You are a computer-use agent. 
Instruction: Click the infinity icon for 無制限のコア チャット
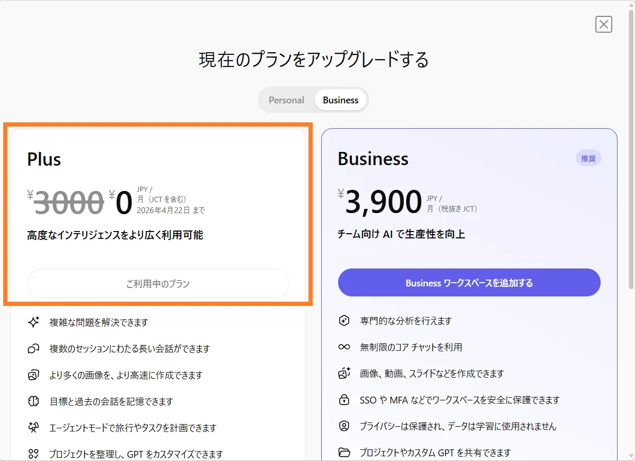pos(344,347)
